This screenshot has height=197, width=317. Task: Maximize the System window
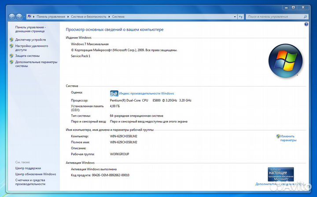293,7
